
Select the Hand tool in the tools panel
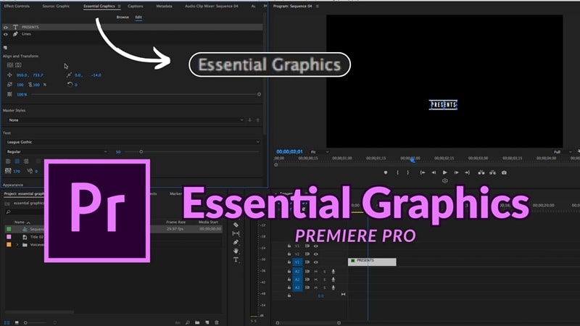point(236,251)
